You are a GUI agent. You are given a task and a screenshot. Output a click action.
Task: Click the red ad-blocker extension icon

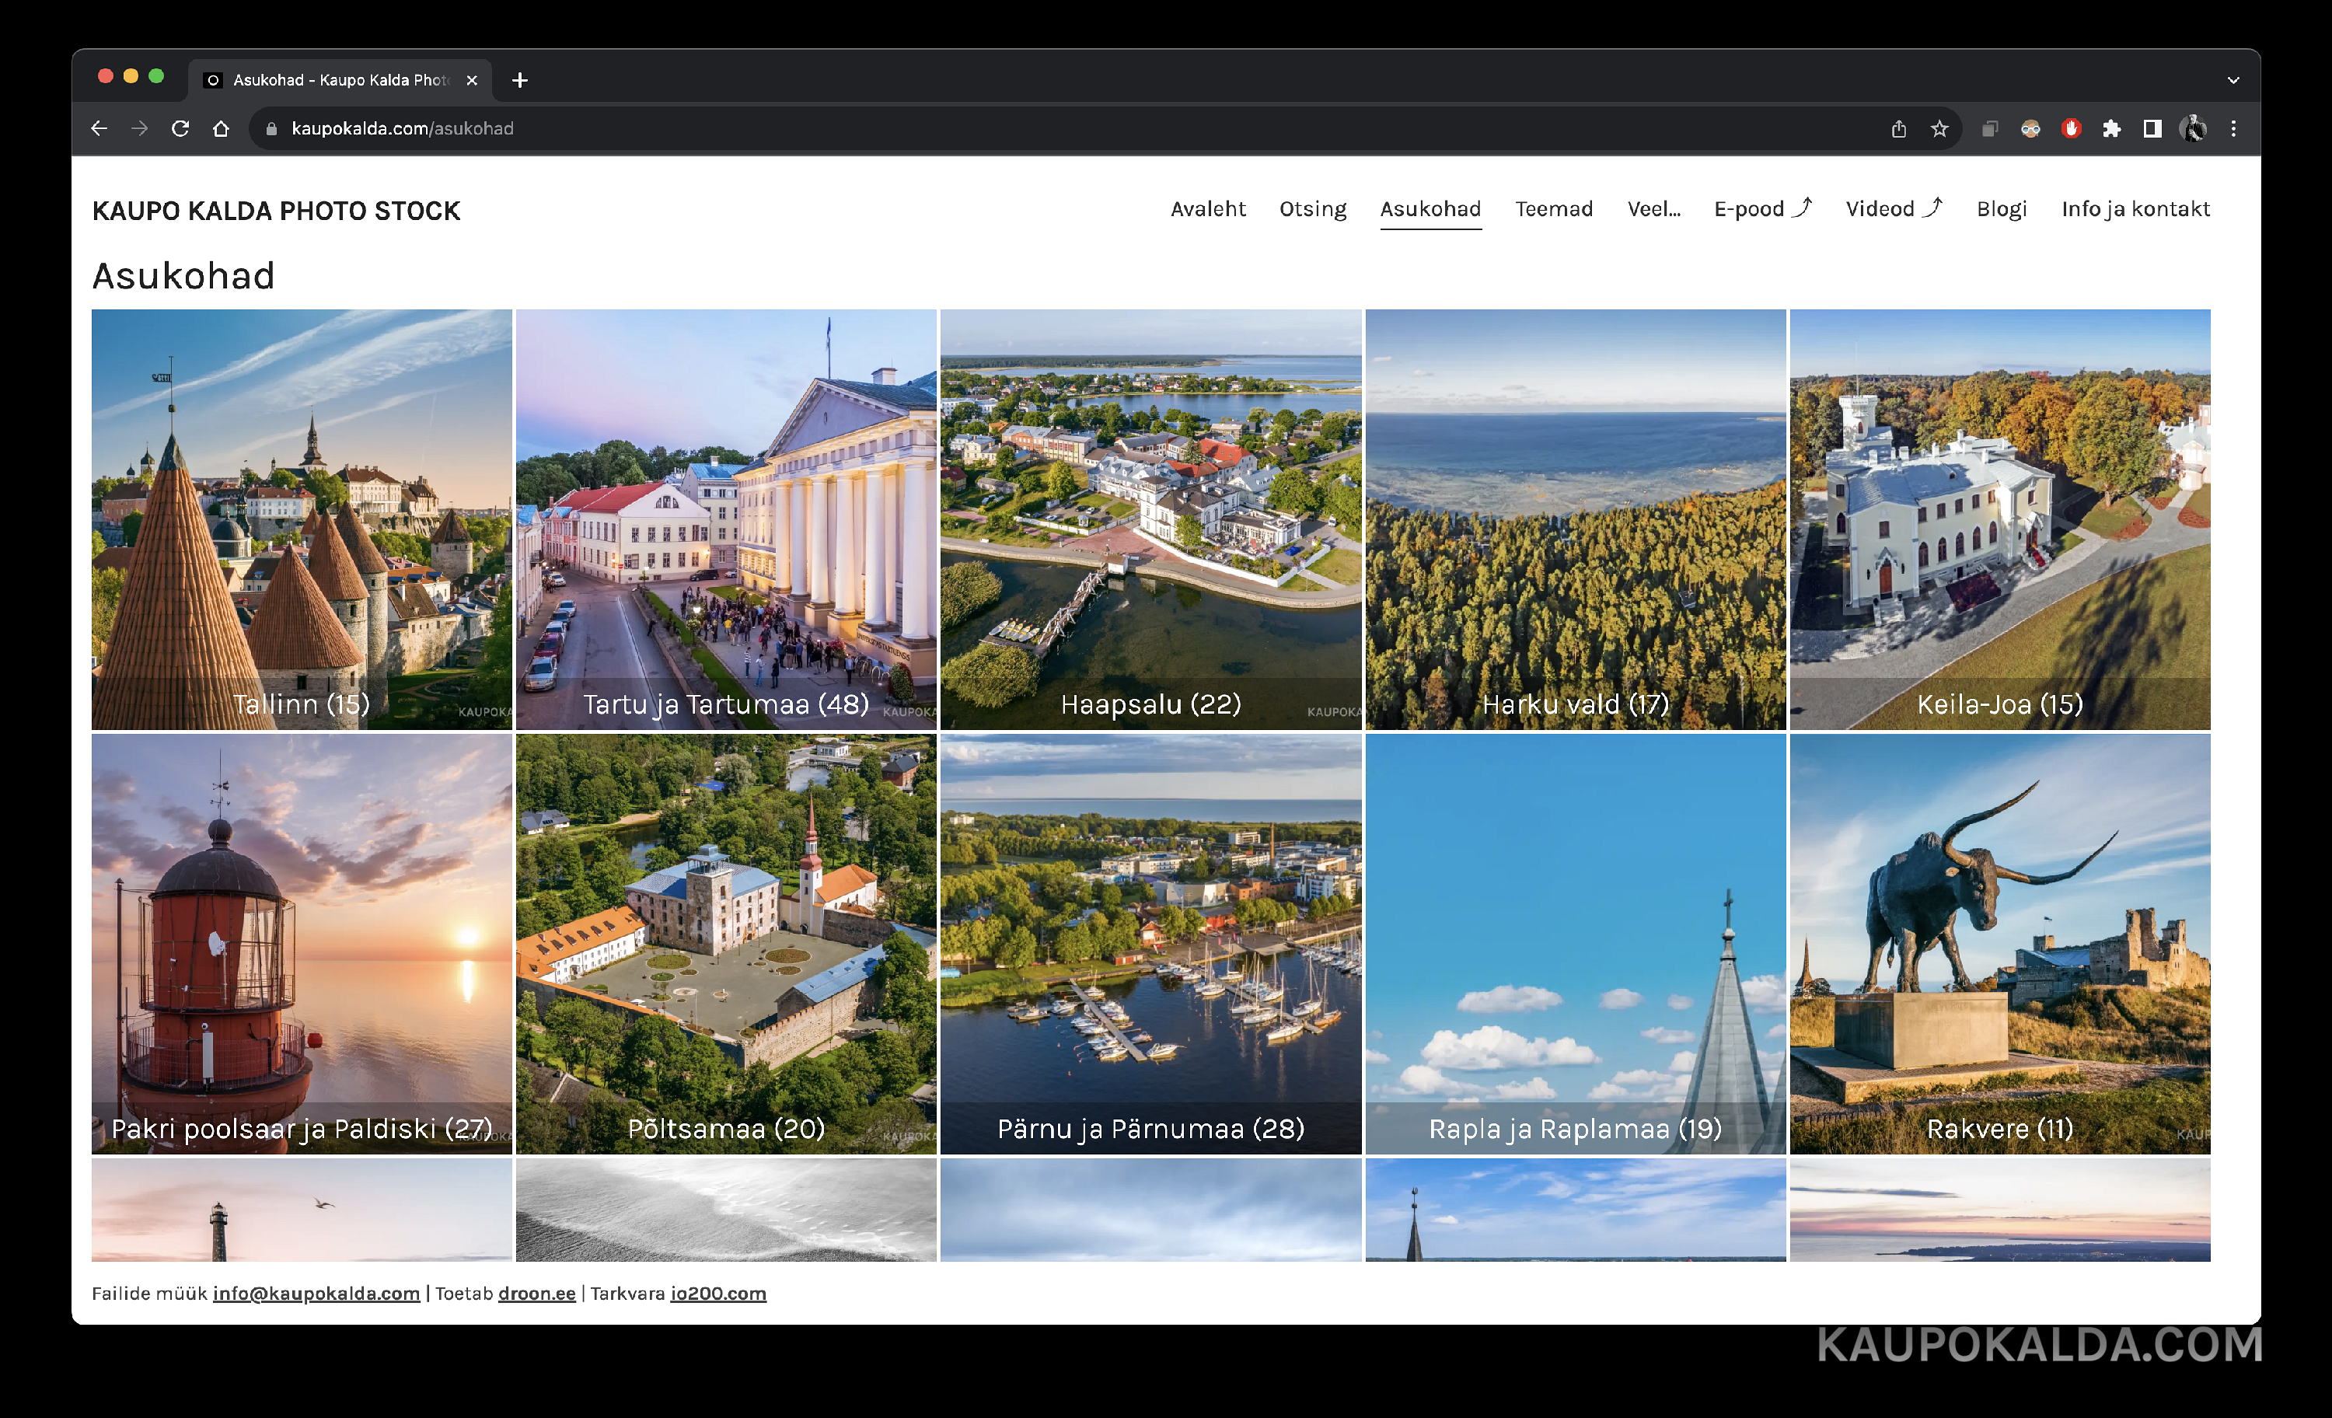[2071, 129]
